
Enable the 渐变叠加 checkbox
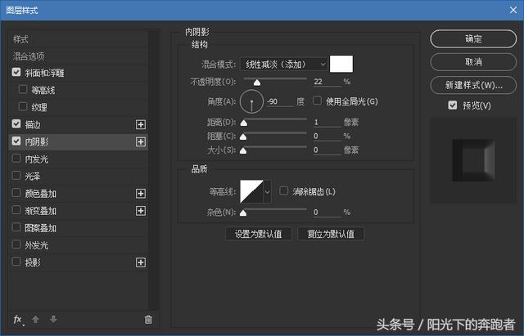coord(16,210)
